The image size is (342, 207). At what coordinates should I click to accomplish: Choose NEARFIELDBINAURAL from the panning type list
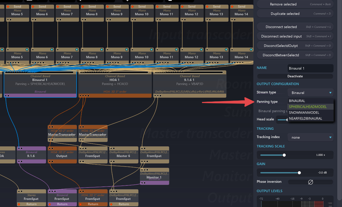(x=311, y=118)
